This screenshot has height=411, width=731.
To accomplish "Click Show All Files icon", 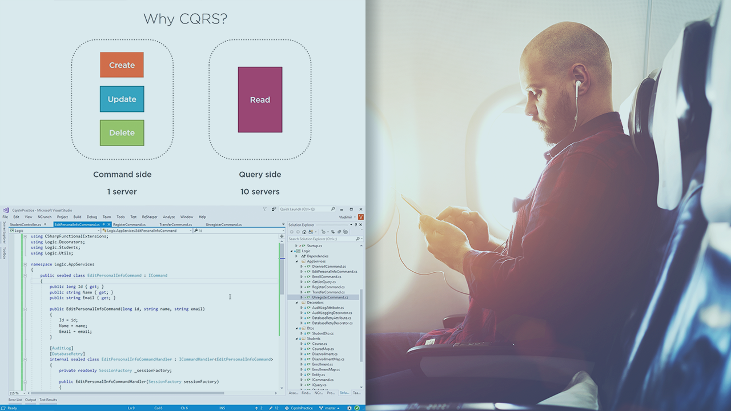I will 346,232.
